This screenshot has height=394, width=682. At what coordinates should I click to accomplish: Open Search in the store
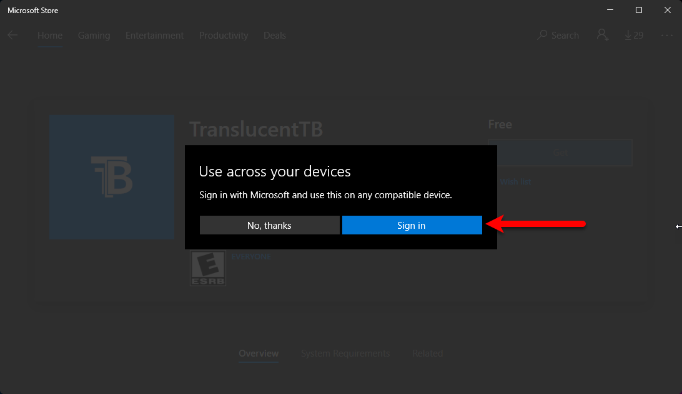pos(558,35)
